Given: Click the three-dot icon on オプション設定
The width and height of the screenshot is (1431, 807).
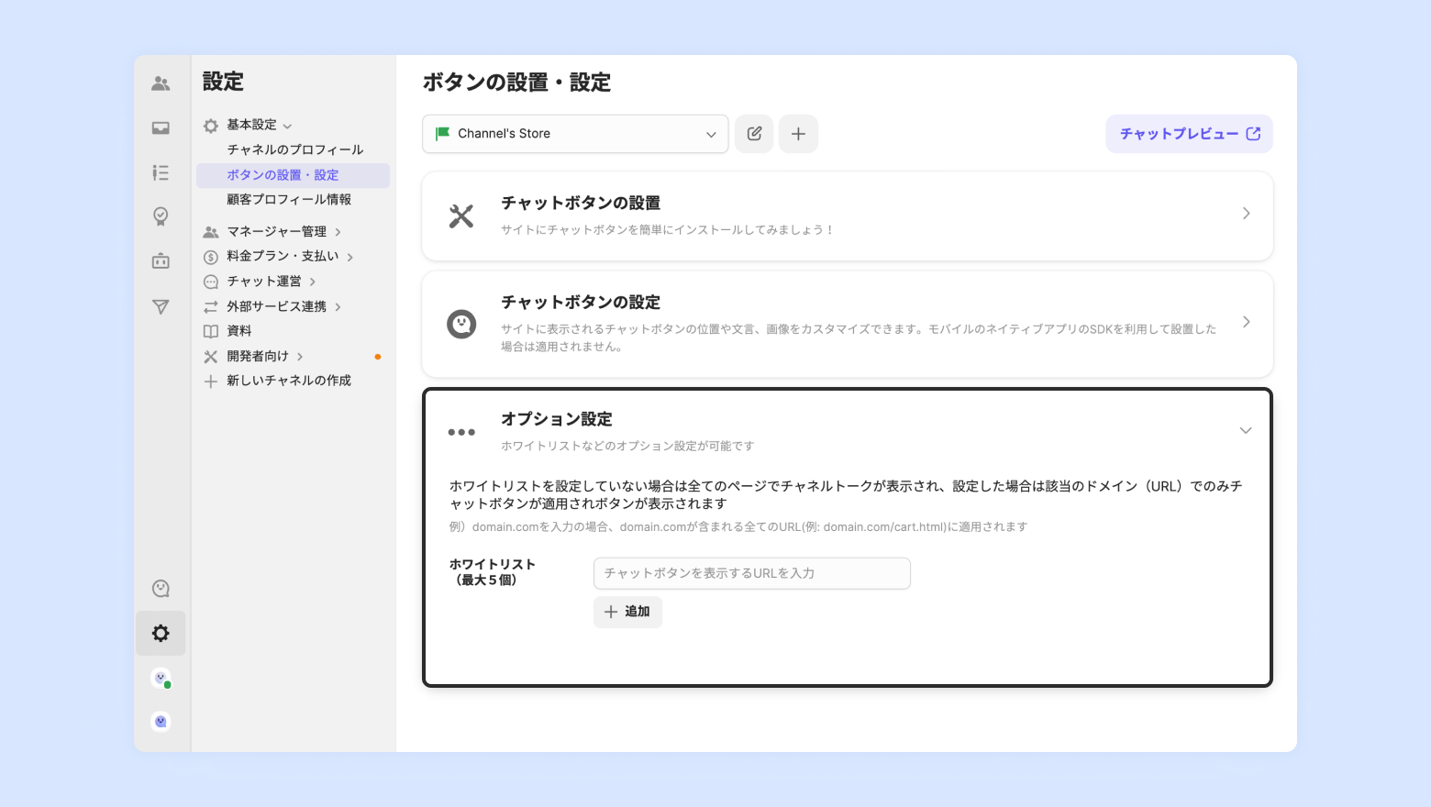Looking at the screenshot, I should 461,432.
